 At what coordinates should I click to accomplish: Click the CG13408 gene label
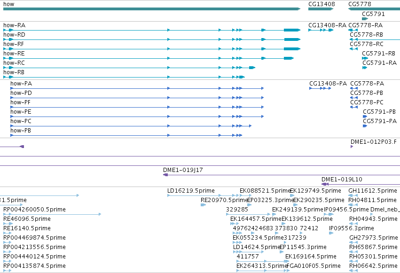tap(322, 4)
